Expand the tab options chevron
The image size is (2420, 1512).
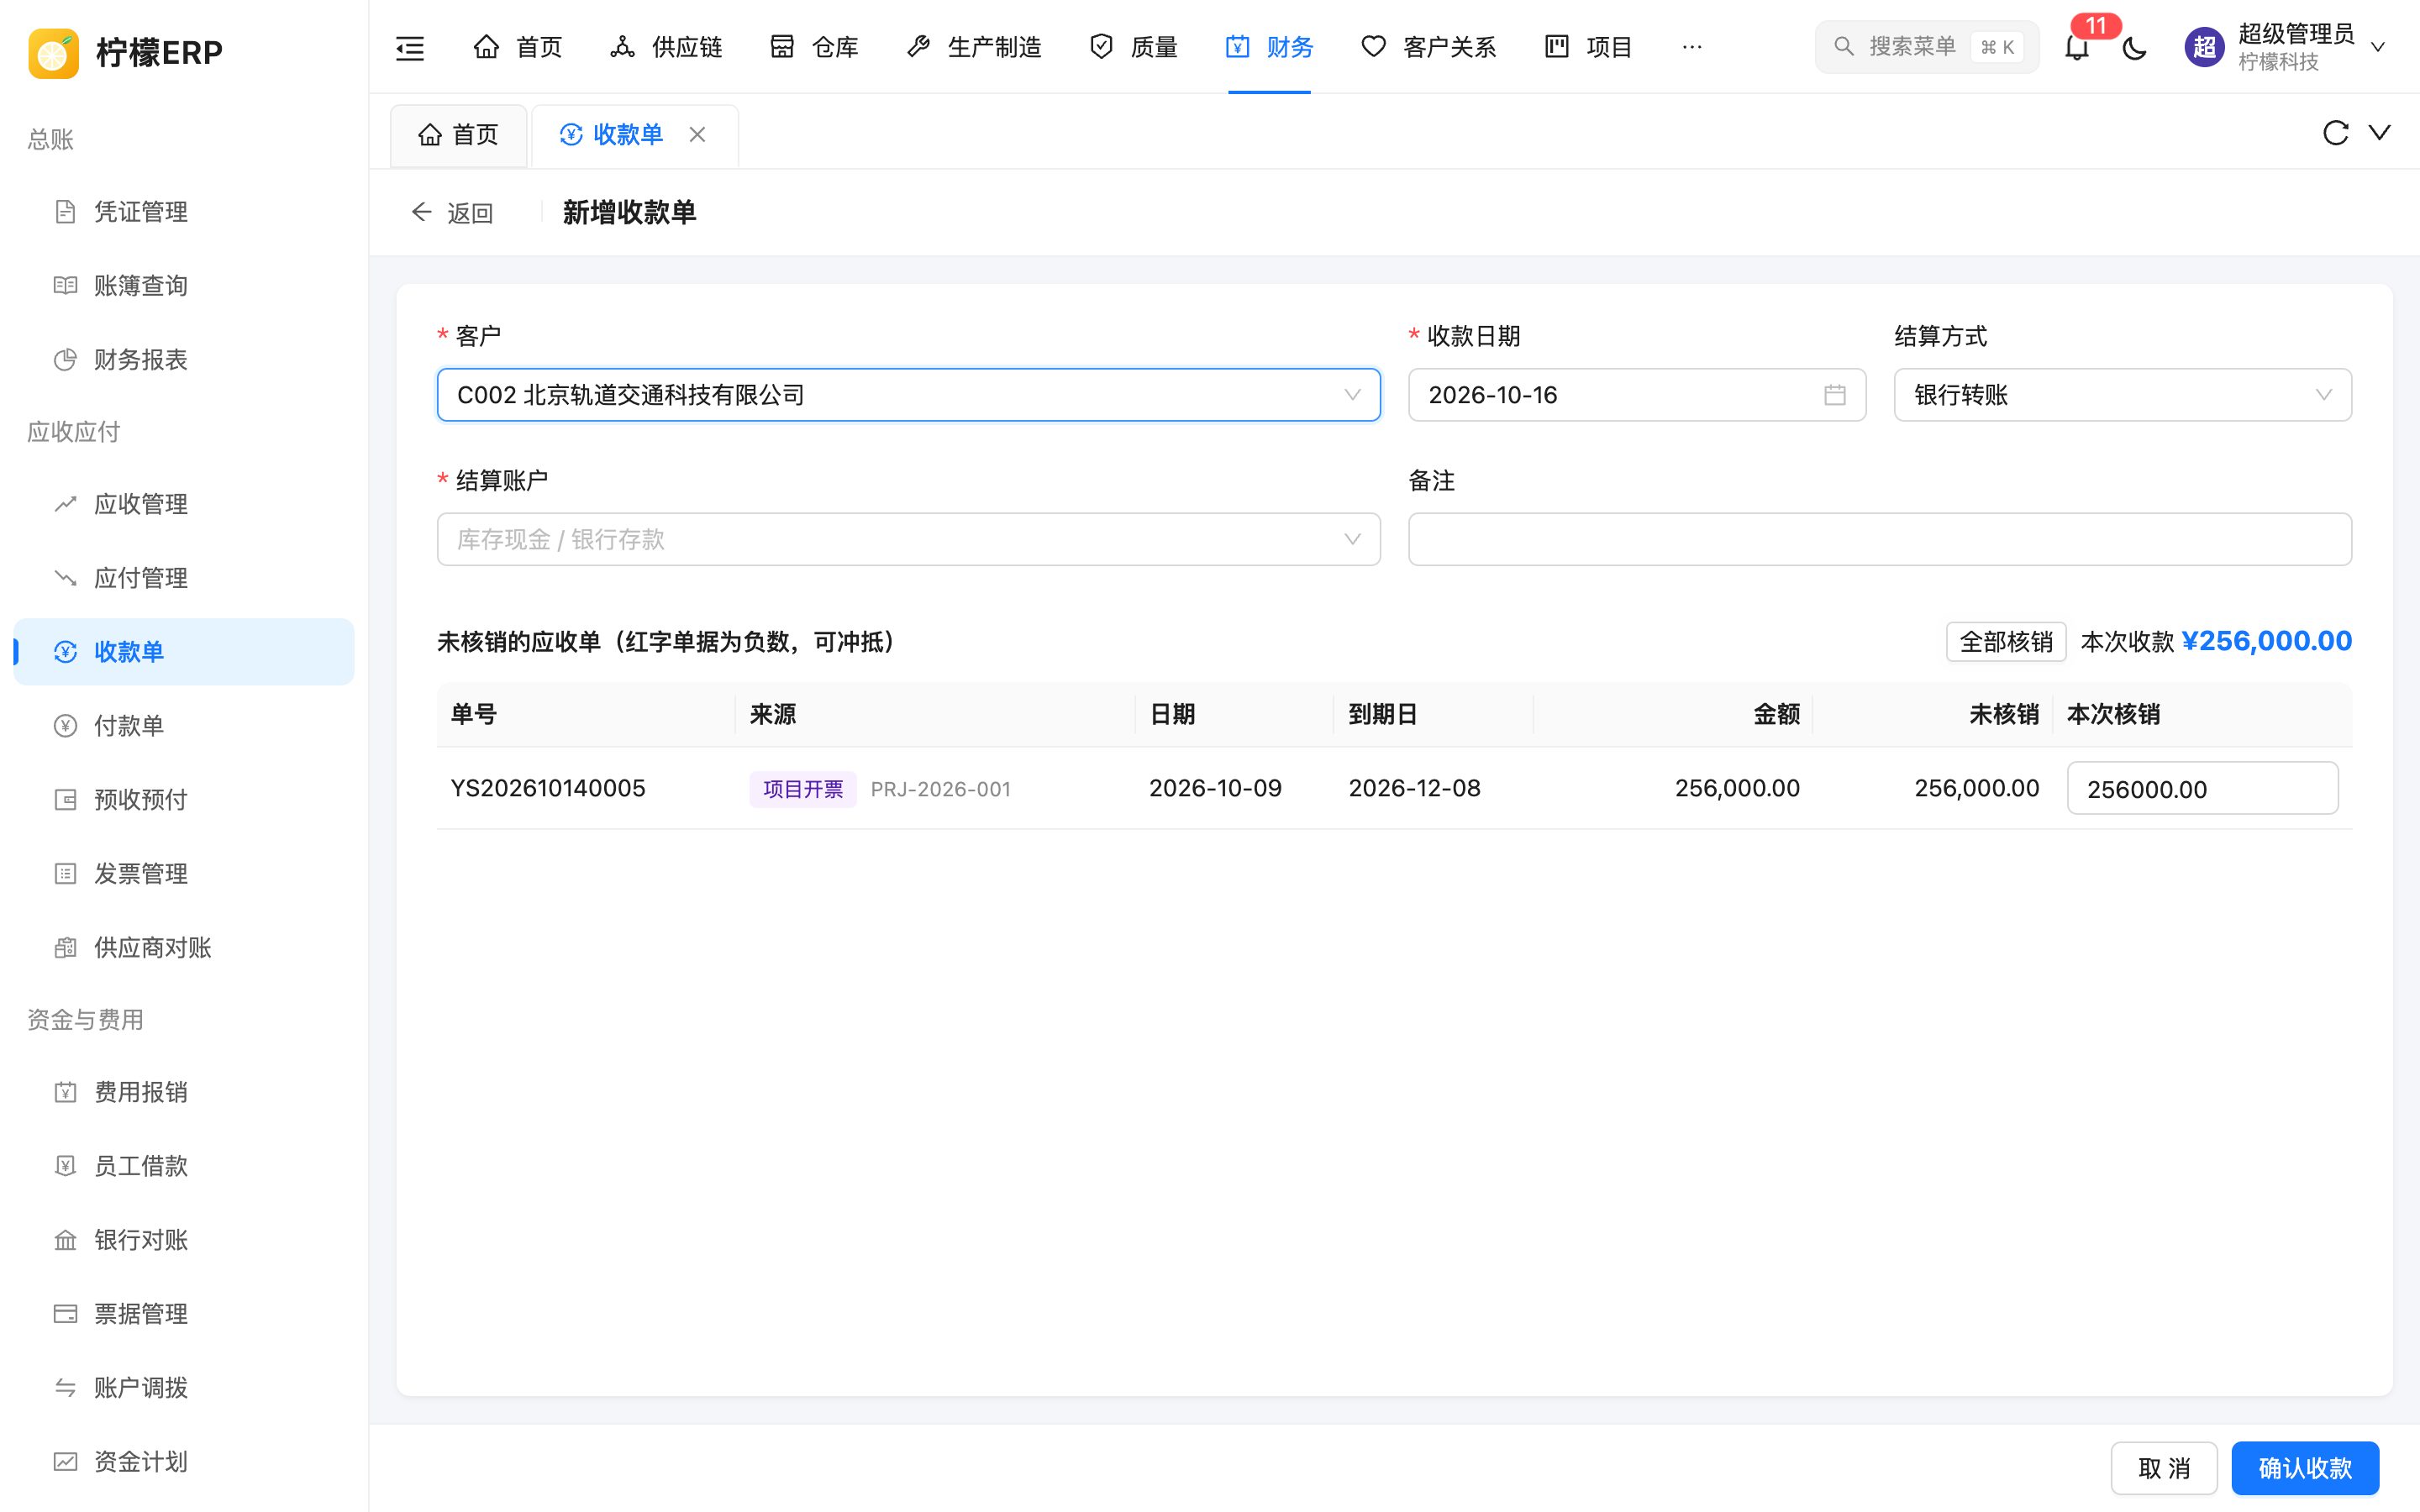click(2380, 132)
